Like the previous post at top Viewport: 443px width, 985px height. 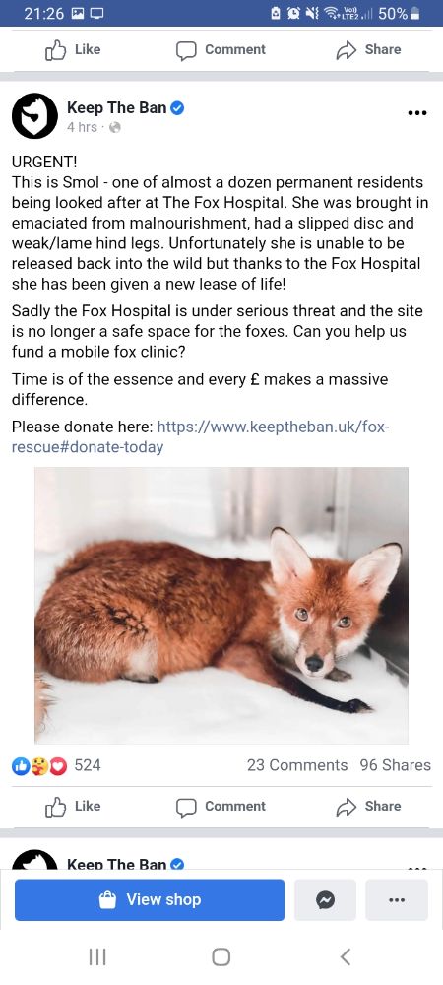click(x=73, y=49)
